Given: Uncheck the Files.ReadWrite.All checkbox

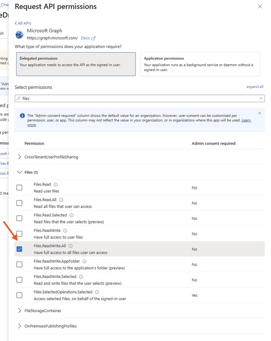Looking at the screenshot, I should pos(19,249).
